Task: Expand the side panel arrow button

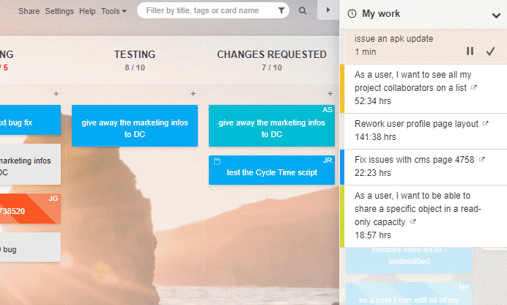Action: coord(328,10)
